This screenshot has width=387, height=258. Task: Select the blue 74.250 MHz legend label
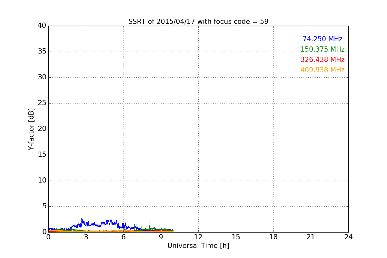coord(322,39)
